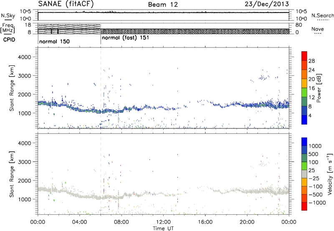The height and width of the screenshot is (231, 334).
Task: Click the 'Slant Range [km]' label of power panel
Action: coord(12,88)
